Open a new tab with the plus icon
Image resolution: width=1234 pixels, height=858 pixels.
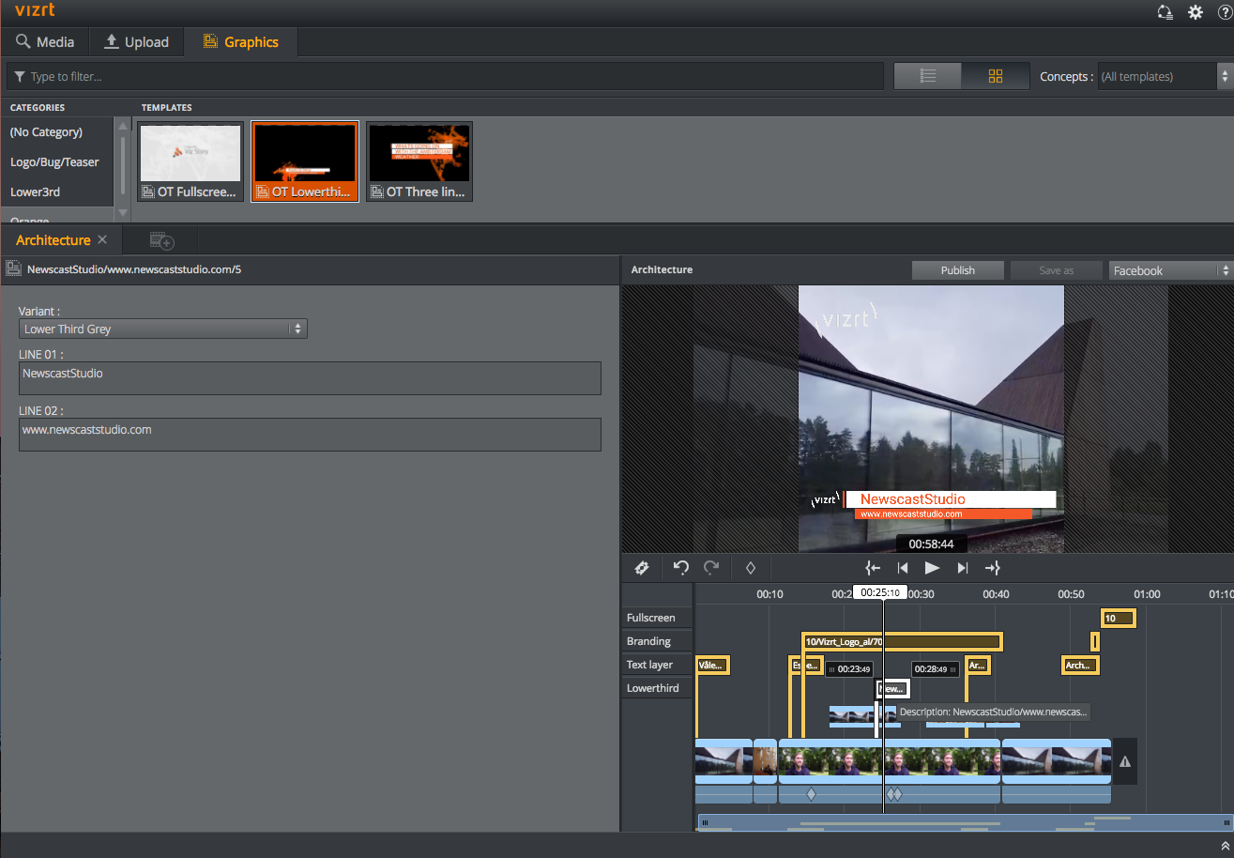160,240
